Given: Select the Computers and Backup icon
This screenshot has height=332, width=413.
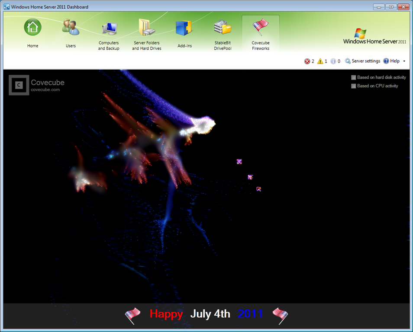Looking at the screenshot, I should pos(109,28).
